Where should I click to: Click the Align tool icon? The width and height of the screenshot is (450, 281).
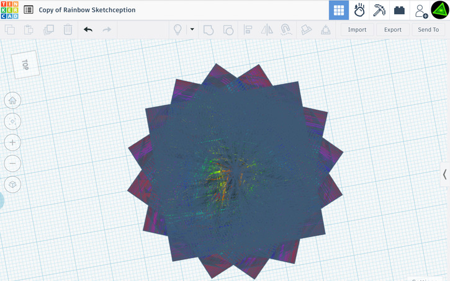point(248,30)
